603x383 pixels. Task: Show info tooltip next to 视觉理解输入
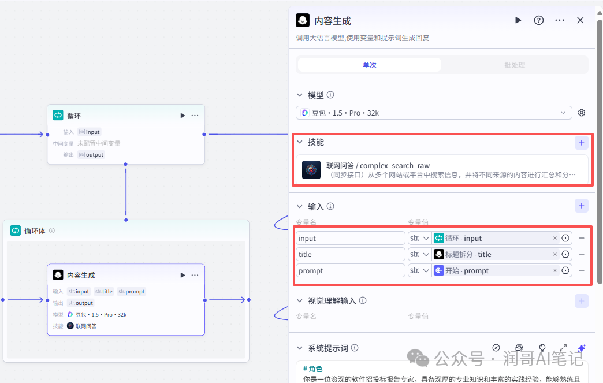363,300
